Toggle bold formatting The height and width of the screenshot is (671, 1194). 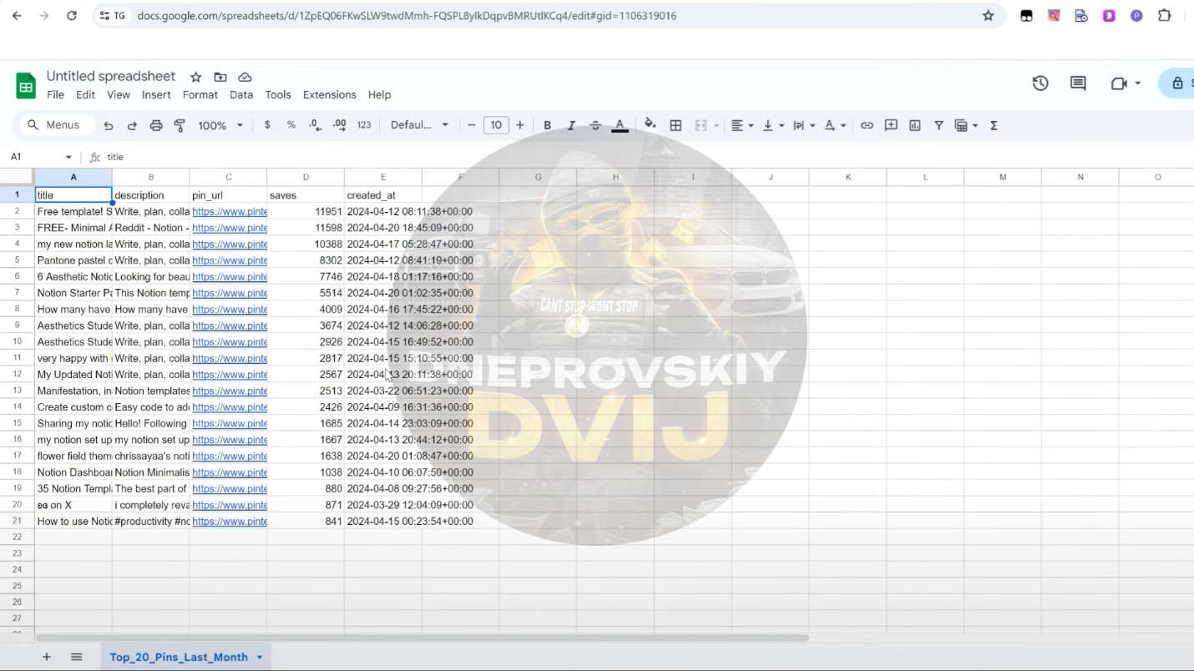[x=548, y=125]
